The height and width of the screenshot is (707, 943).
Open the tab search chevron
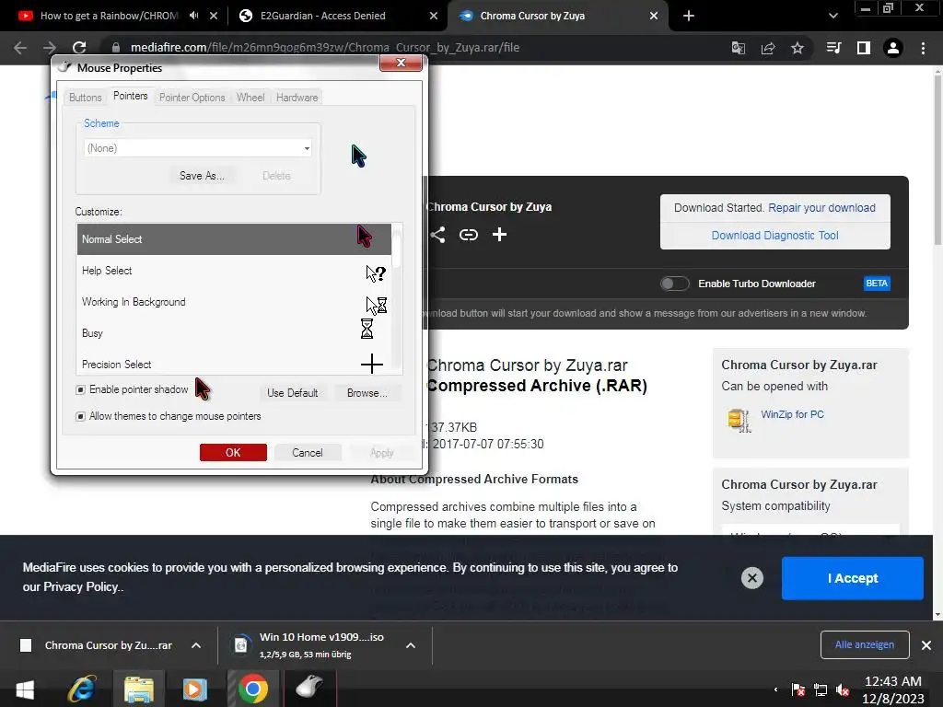tap(833, 16)
